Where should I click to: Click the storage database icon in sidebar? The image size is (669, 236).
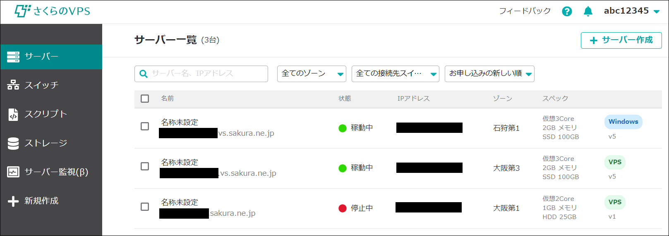(x=13, y=143)
